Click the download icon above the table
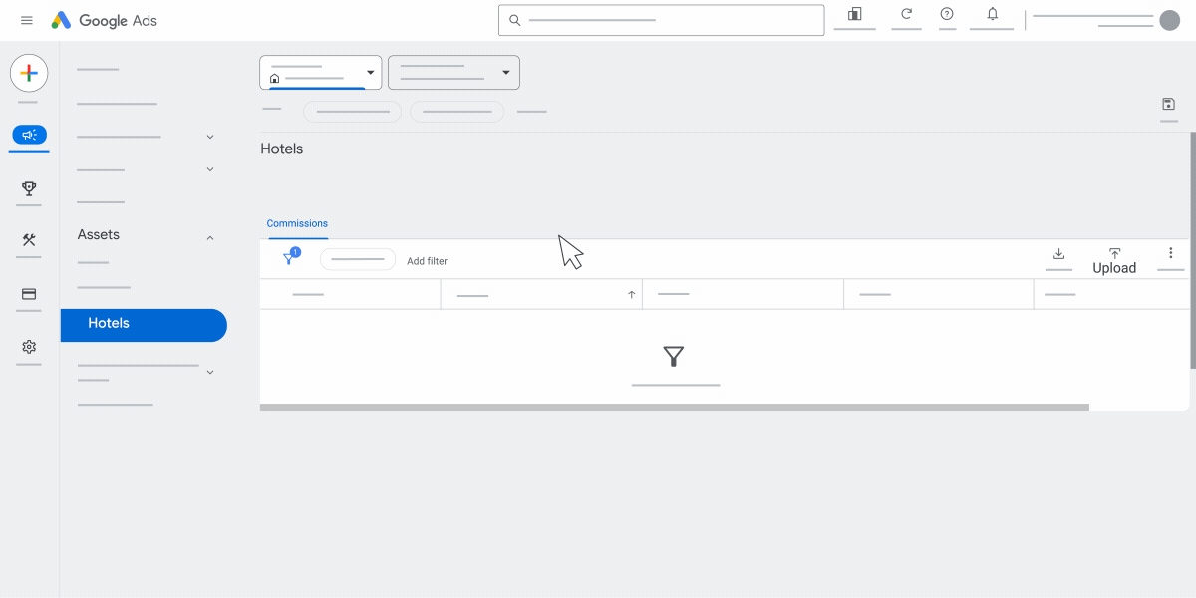The image size is (1196, 598). (1058, 254)
